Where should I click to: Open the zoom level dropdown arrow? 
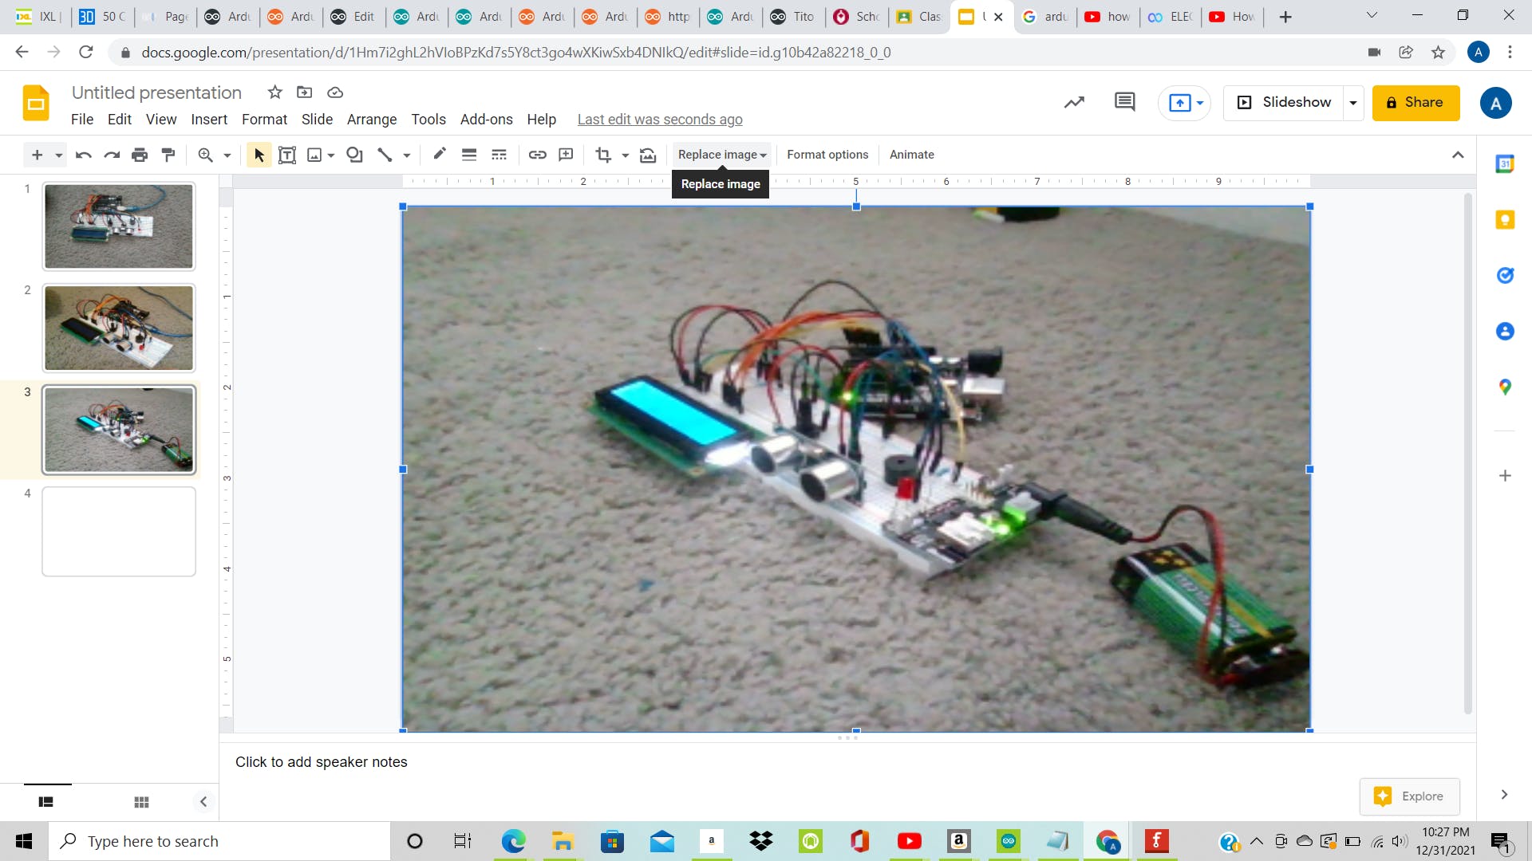(227, 155)
